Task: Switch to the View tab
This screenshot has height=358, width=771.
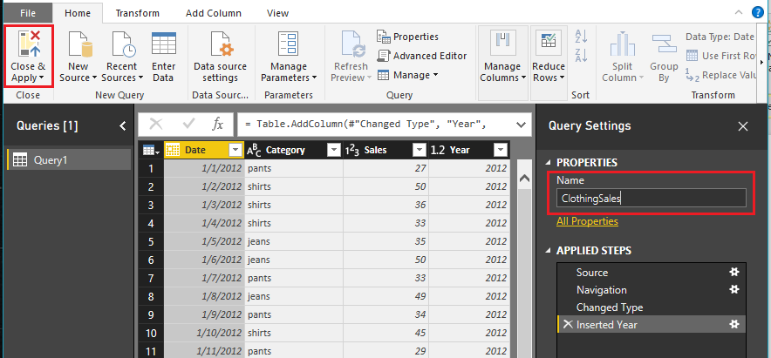Action: pyautogui.click(x=277, y=13)
